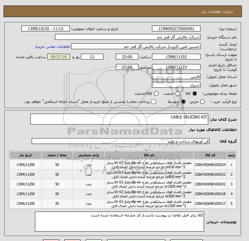Click the 1x630 mm^2 product name cell

point(149,165)
